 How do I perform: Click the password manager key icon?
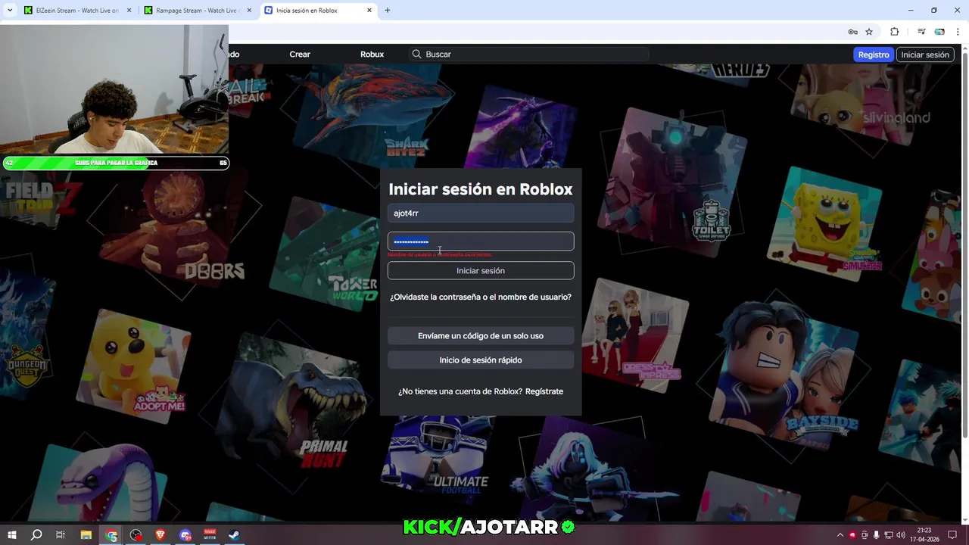[852, 32]
